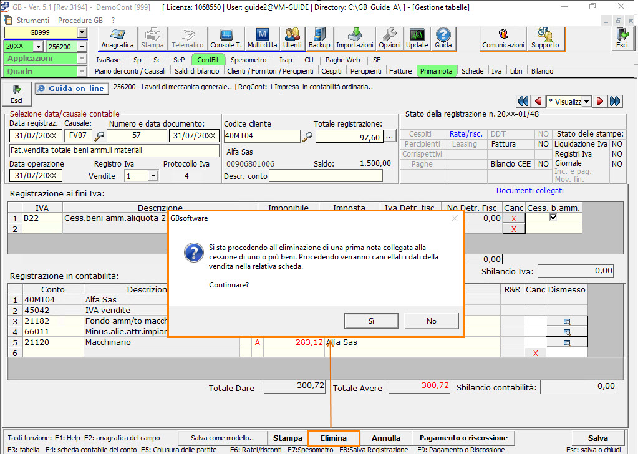This screenshot has height=454, width=638.
Task: Click the Esci icon in the top toolbar
Action: point(622,39)
